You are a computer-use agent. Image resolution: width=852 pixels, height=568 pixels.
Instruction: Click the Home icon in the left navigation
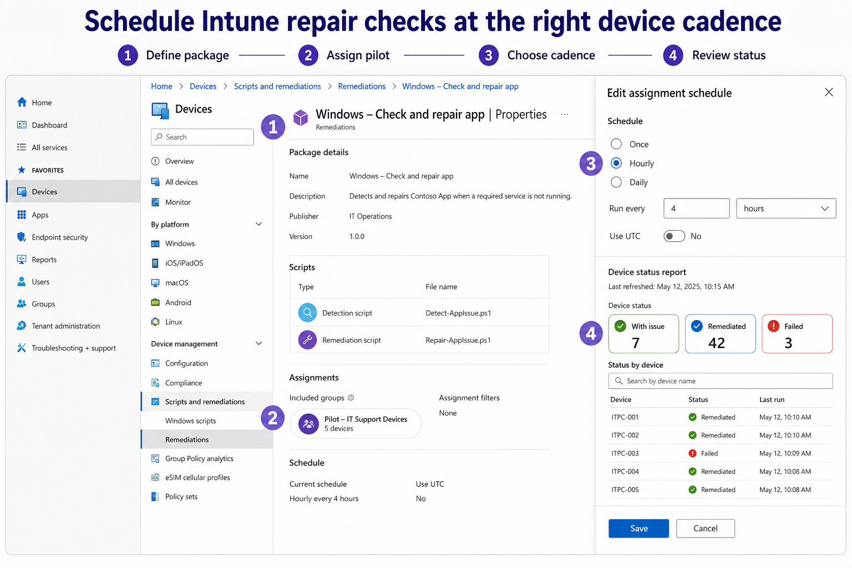tap(22, 102)
